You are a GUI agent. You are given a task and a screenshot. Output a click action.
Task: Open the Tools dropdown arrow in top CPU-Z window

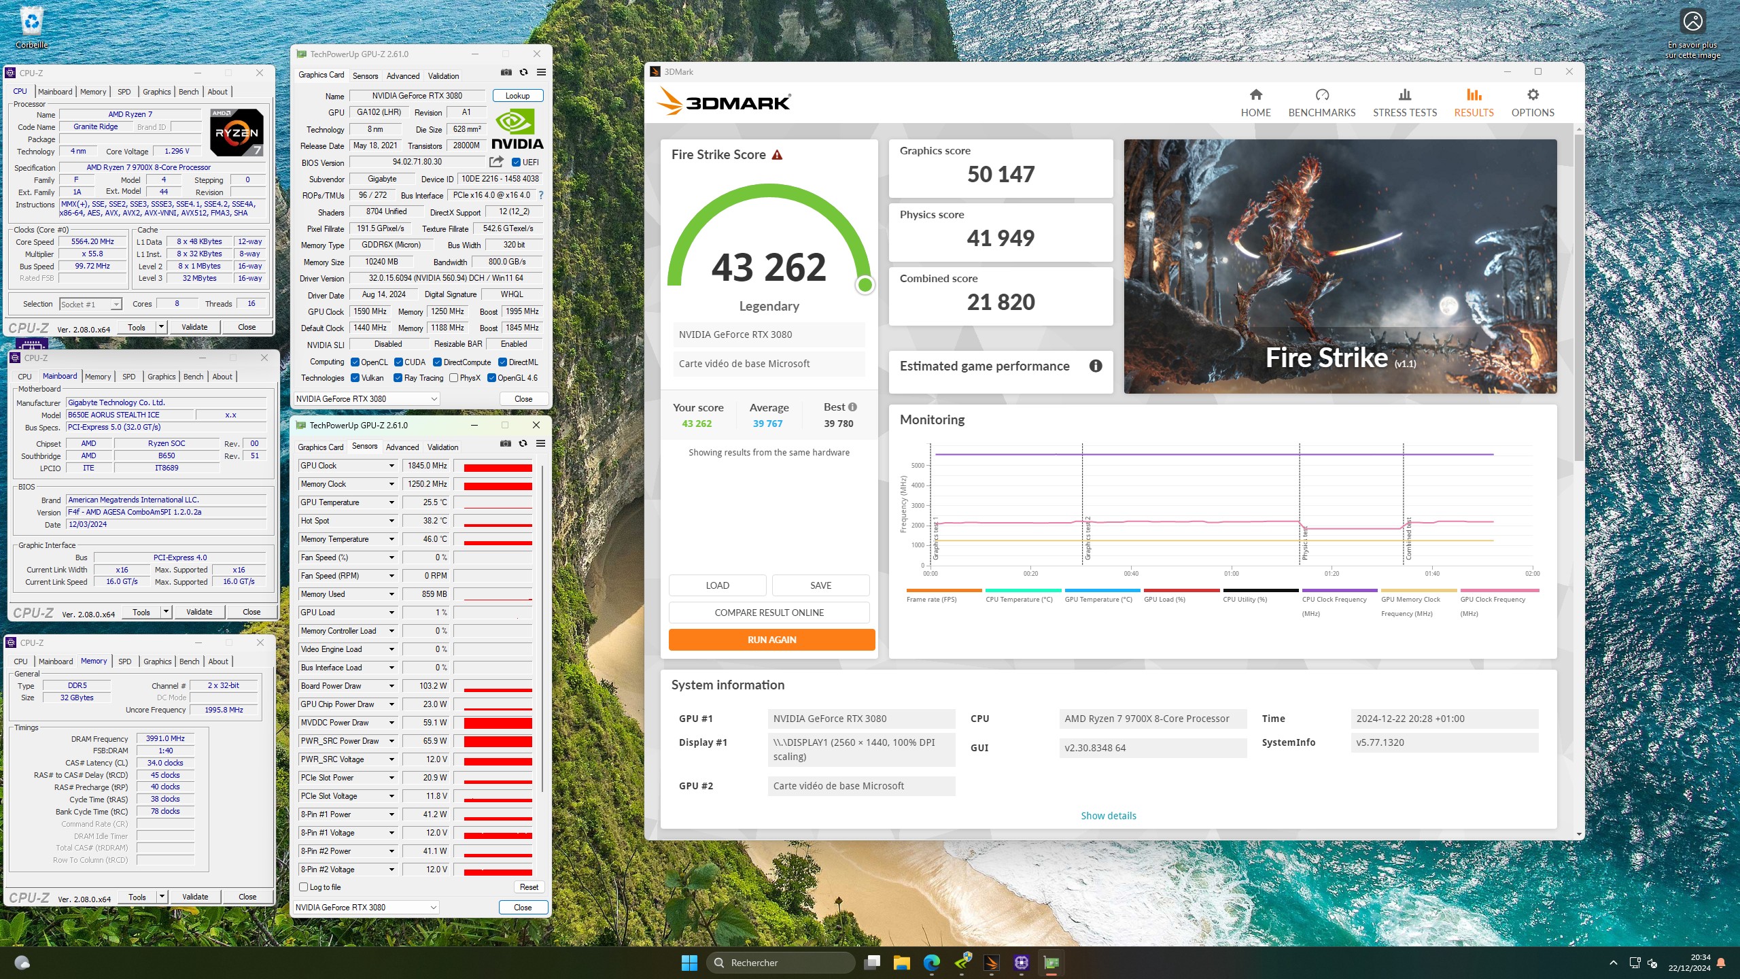(x=161, y=327)
